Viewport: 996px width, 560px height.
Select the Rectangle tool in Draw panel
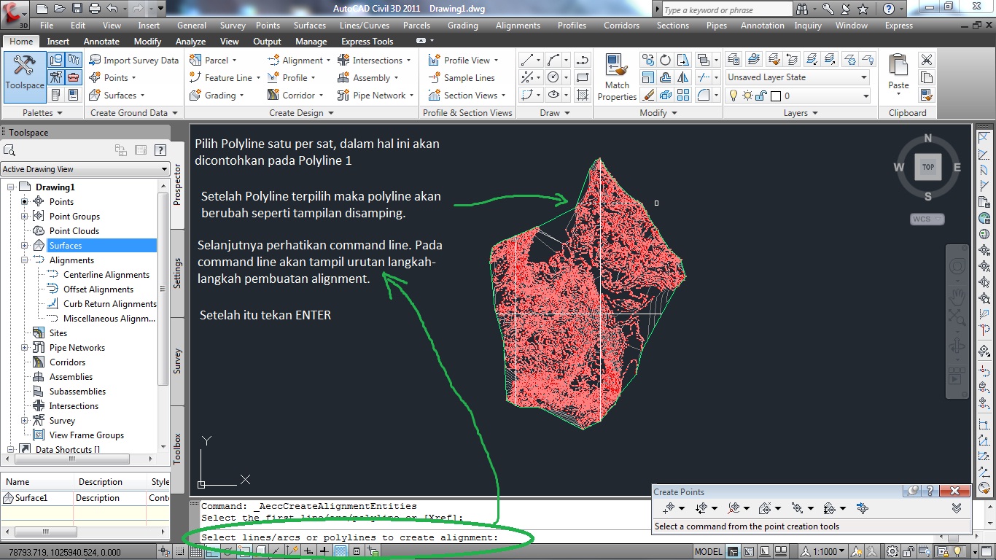[x=582, y=77]
